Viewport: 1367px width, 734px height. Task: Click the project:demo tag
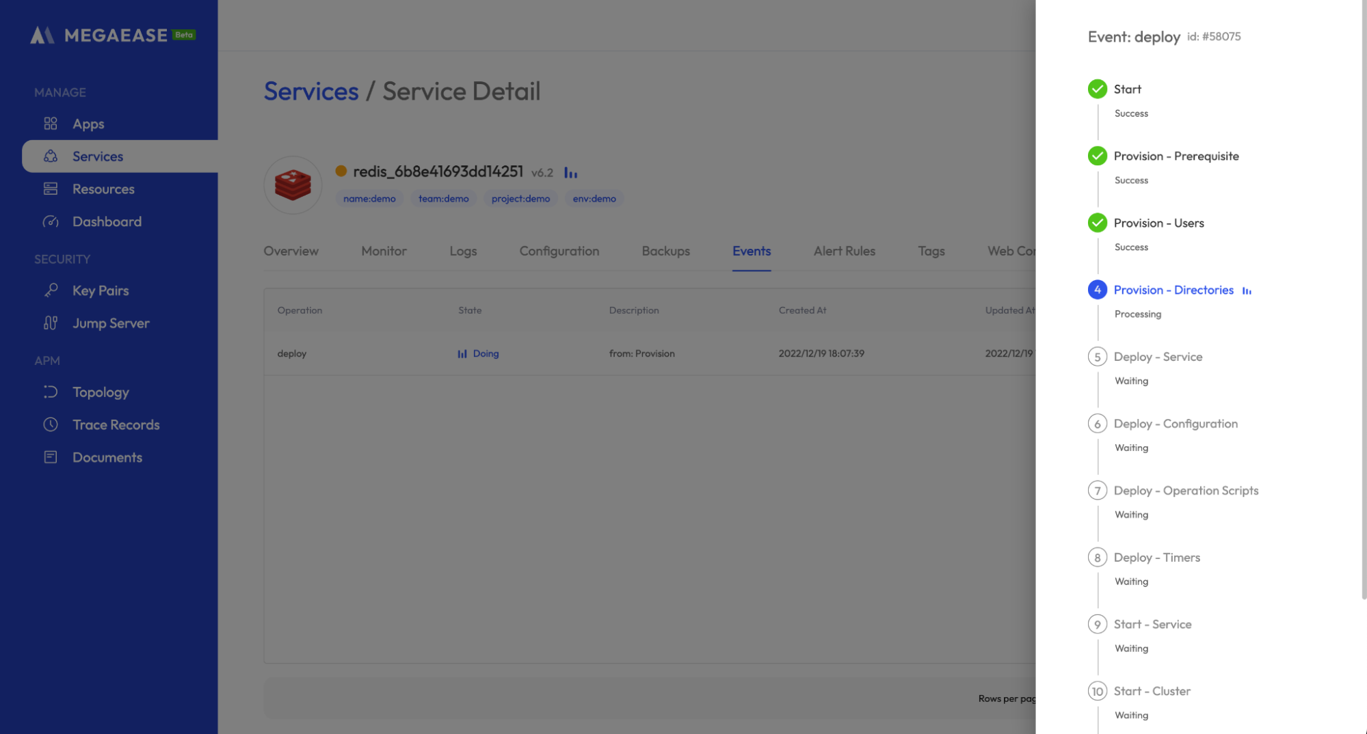520,199
